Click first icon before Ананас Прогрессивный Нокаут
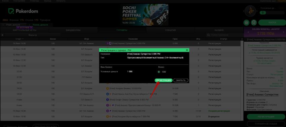The width and height of the screenshot is (286, 127). point(107,105)
